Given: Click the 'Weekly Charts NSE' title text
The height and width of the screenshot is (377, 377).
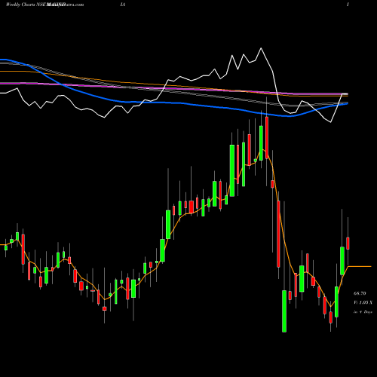Looking at the screenshot, I should click(26, 5).
